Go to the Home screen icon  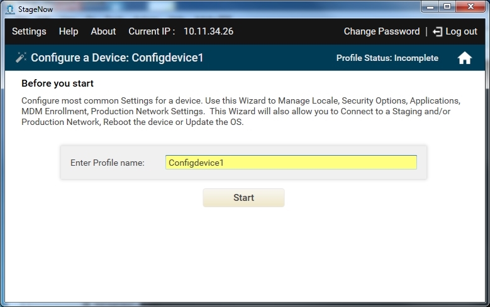click(x=464, y=58)
